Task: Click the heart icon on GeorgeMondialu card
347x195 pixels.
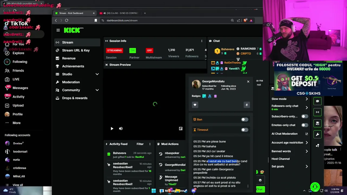Action: 195,105
